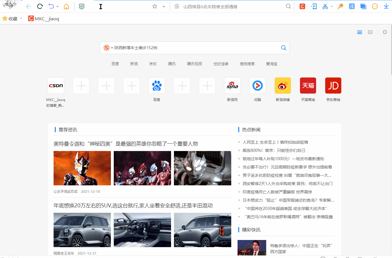Bookmark page with the star icon

tap(155, 6)
